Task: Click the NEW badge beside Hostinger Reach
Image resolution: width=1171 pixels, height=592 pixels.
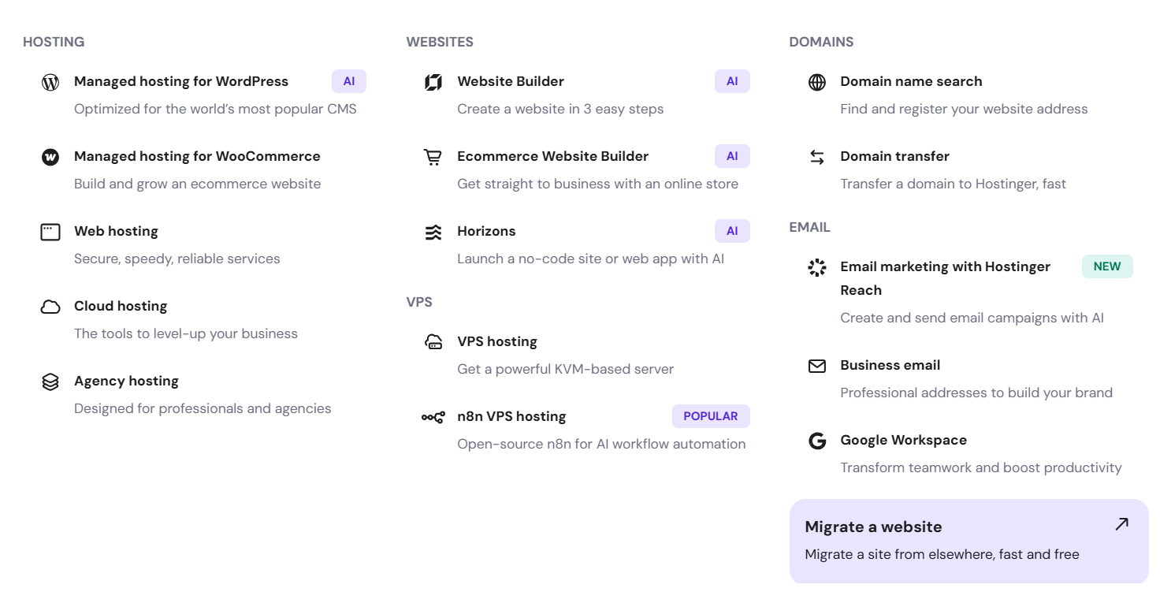Action: click(x=1106, y=266)
